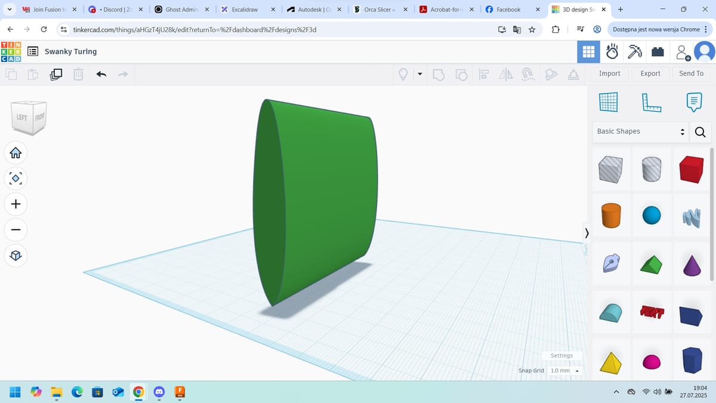Click the Group shapes icon
The width and height of the screenshot is (716, 403).
tap(439, 75)
